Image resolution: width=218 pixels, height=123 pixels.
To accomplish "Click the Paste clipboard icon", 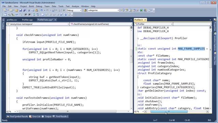I will [x=36, y=10].
